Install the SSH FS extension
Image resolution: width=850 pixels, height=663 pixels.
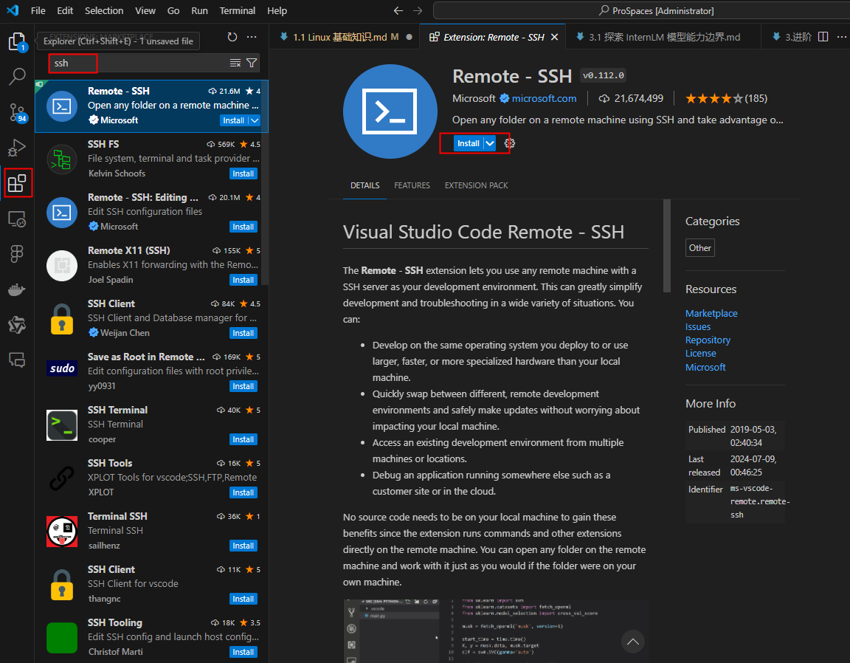pyautogui.click(x=243, y=174)
